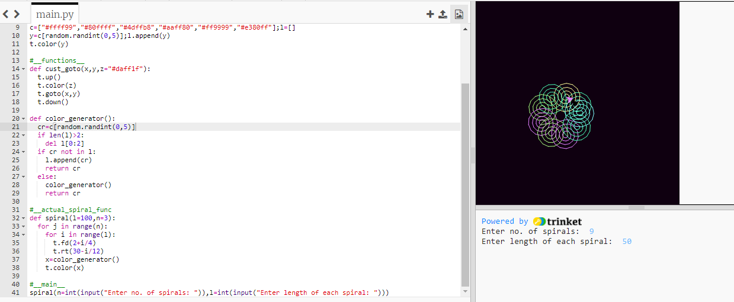Click the 't.color(y)' code on line 11

(x=49, y=44)
